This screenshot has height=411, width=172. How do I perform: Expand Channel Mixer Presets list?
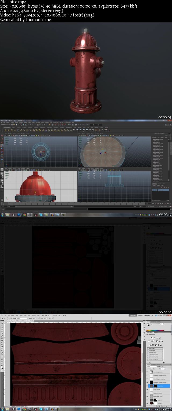pyautogui.click(x=148, y=358)
